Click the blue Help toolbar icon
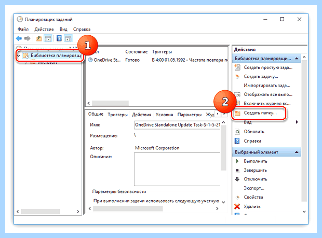The image size is (322, 238). 59,38
